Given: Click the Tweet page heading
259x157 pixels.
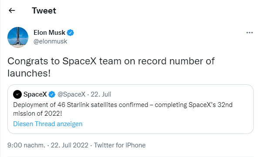Looking at the screenshot, I should tap(44, 10).
